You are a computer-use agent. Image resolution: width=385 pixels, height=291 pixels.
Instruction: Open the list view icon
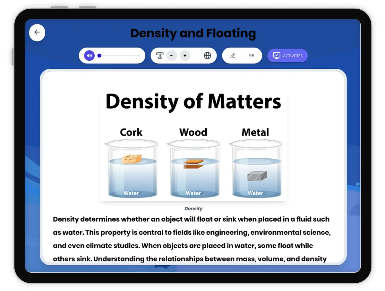click(252, 56)
